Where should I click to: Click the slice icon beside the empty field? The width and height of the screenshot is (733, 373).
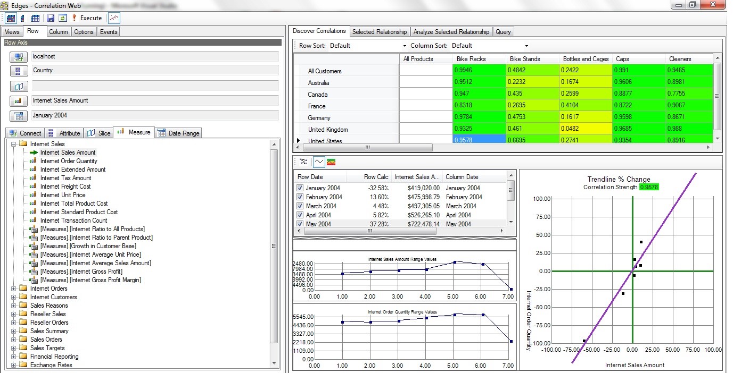point(19,86)
